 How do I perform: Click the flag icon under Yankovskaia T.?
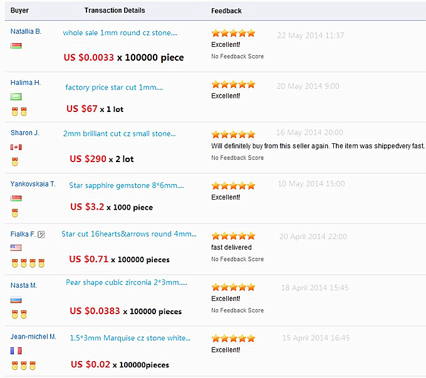coord(16,198)
